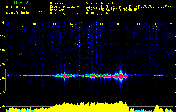Image resolution: width=176 pixels, height=112 pixels.
Task: Click the Receiving antenna label
Action: [x=64, y=13]
